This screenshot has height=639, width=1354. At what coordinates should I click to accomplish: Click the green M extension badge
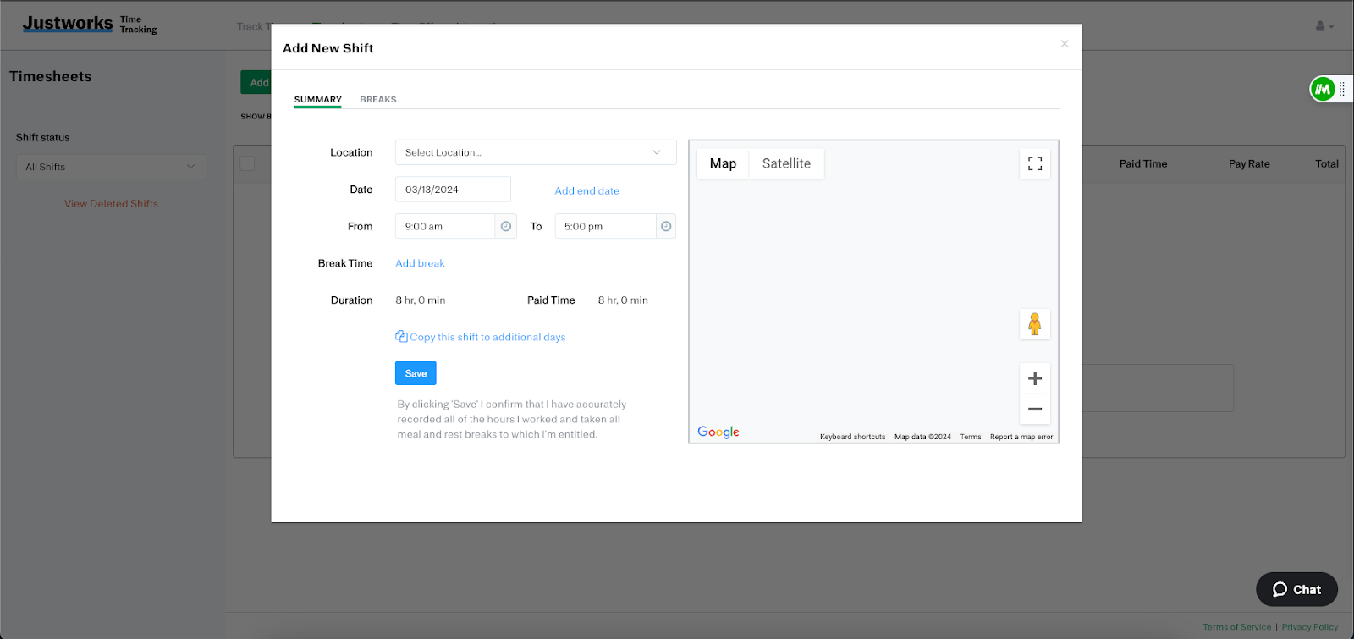tap(1322, 89)
